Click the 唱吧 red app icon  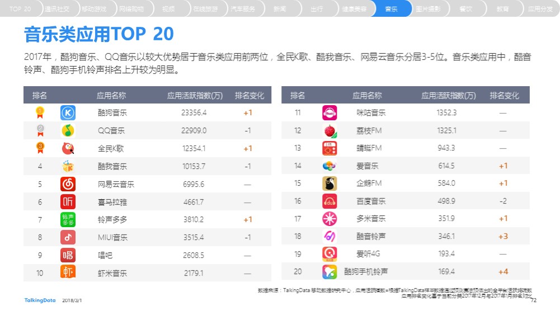(x=68, y=255)
